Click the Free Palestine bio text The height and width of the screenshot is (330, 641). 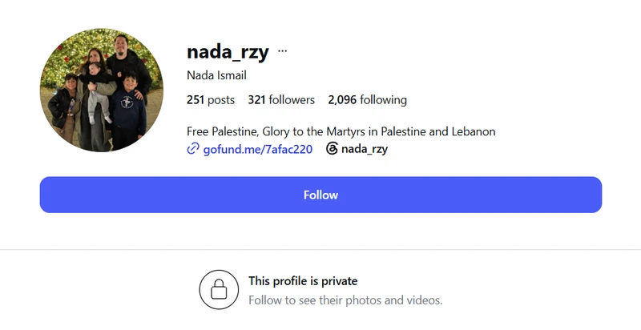pyautogui.click(x=341, y=131)
